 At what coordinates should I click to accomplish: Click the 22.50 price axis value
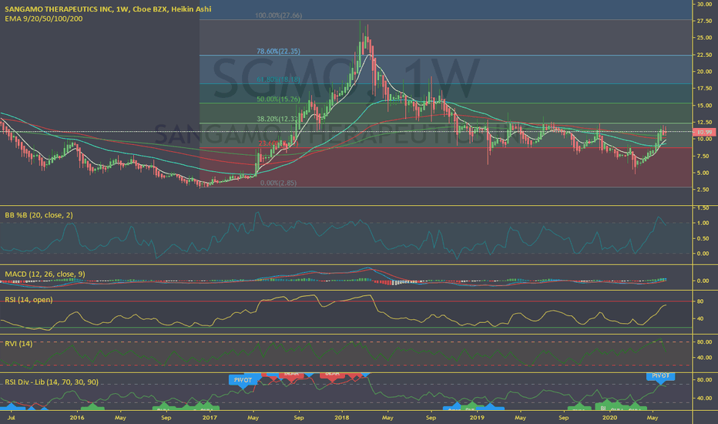click(704, 55)
